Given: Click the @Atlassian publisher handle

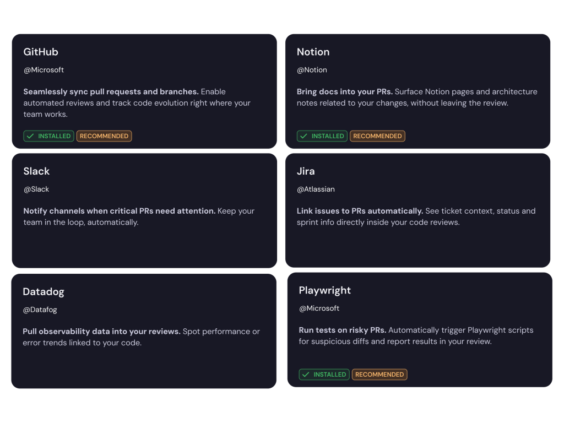Looking at the screenshot, I should [x=316, y=189].
